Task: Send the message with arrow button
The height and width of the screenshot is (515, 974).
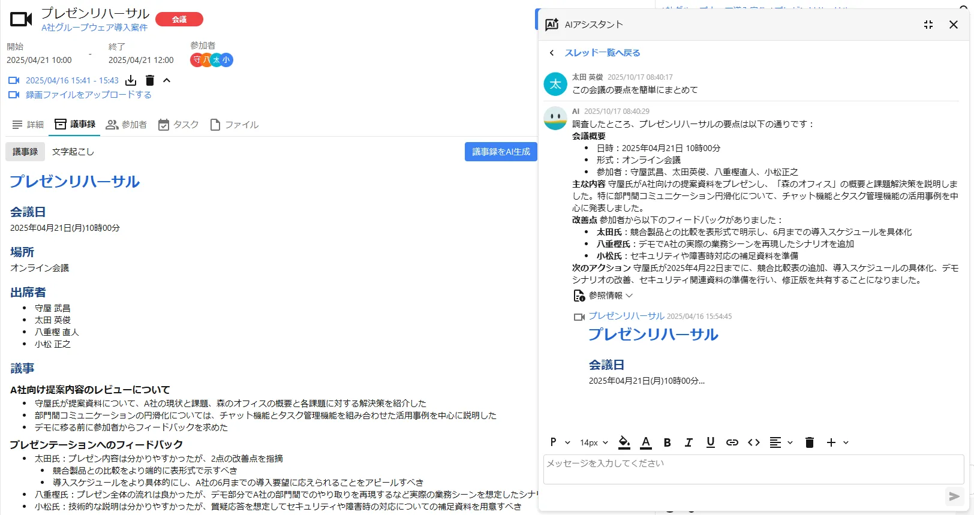Action: click(x=954, y=496)
